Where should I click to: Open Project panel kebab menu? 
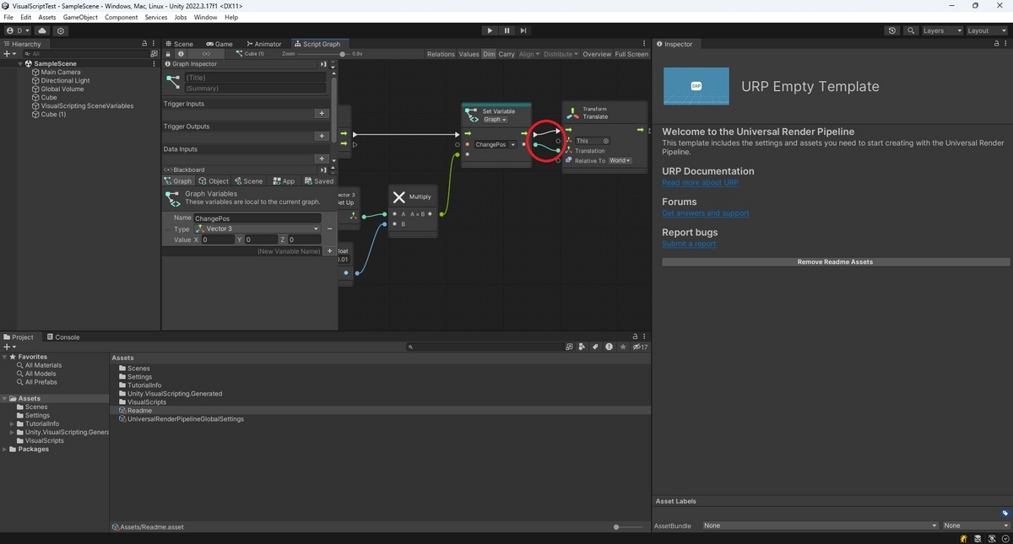(645, 337)
